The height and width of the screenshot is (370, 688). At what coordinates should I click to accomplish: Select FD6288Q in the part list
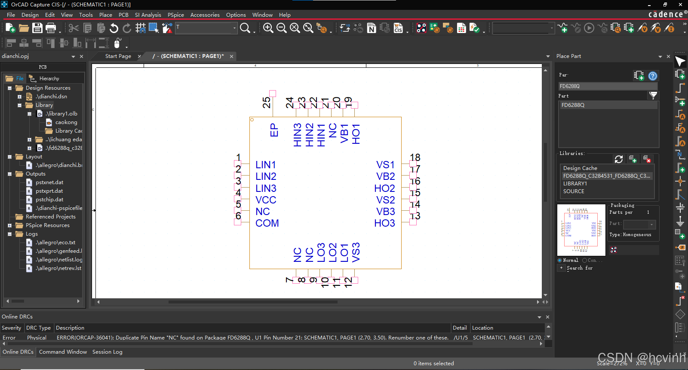pyautogui.click(x=608, y=105)
